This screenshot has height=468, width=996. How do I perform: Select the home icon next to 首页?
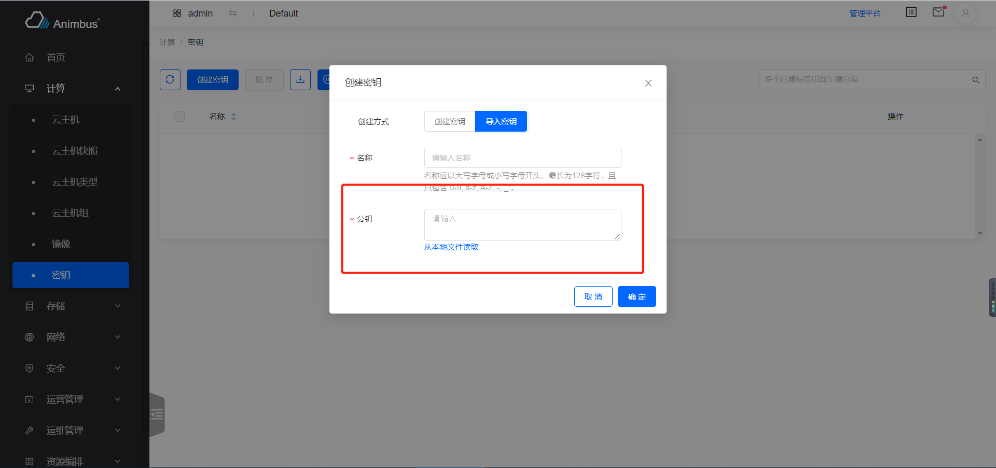[29, 57]
